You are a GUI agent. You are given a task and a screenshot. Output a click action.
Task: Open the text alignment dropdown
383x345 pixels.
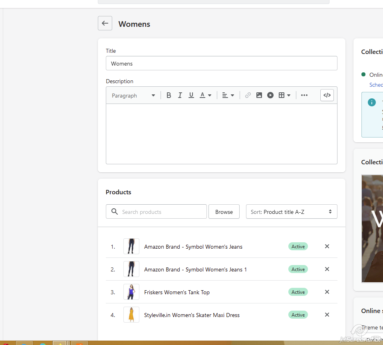pyautogui.click(x=228, y=95)
